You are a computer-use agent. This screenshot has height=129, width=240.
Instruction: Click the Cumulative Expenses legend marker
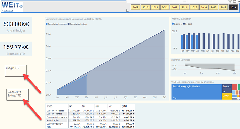47,24
